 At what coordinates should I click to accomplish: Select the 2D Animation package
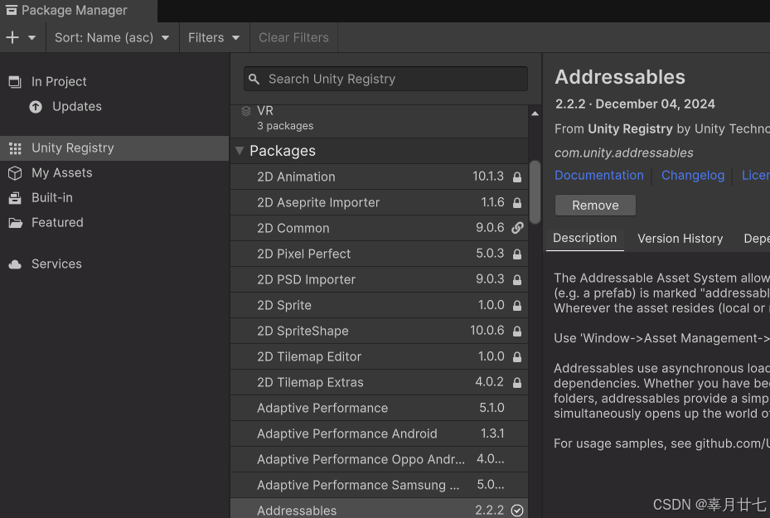379,177
